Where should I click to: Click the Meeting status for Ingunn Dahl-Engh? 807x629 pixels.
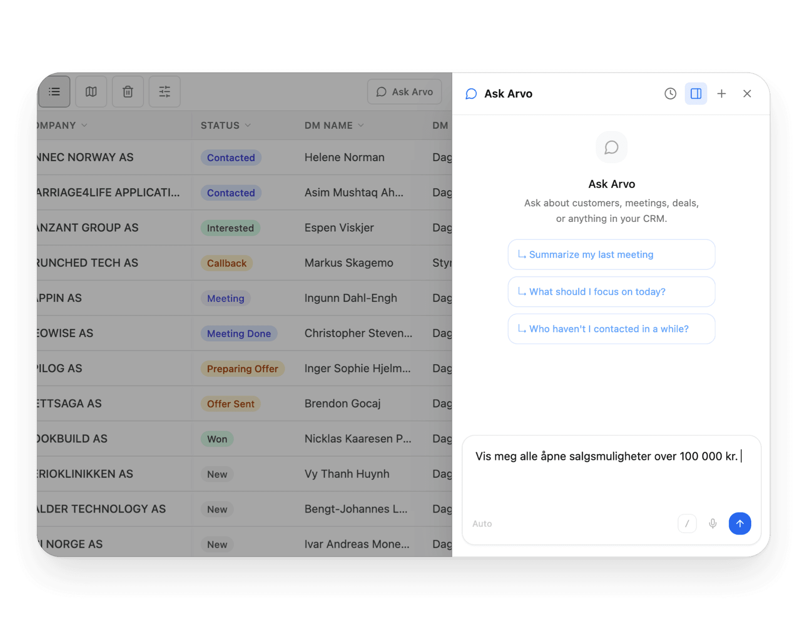pos(225,298)
